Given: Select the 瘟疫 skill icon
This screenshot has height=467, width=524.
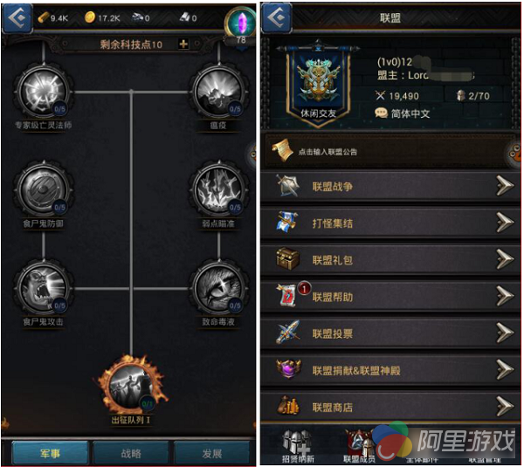Looking at the screenshot, I should point(219,92).
